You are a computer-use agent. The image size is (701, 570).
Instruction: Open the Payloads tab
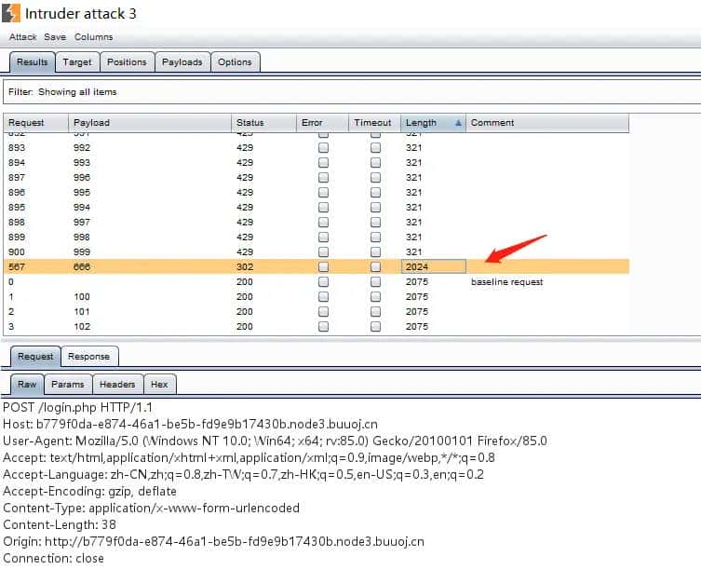(182, 62)
